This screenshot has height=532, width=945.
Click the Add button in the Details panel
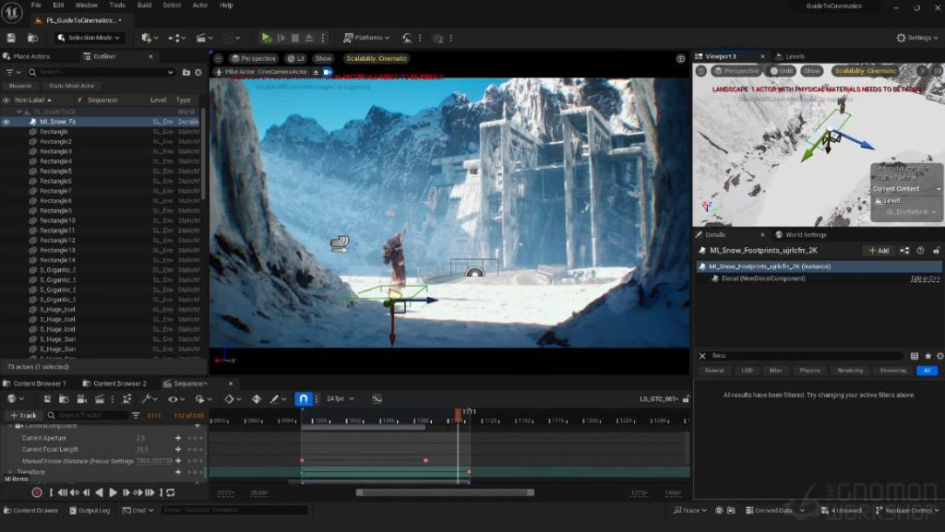pos(879,251)
